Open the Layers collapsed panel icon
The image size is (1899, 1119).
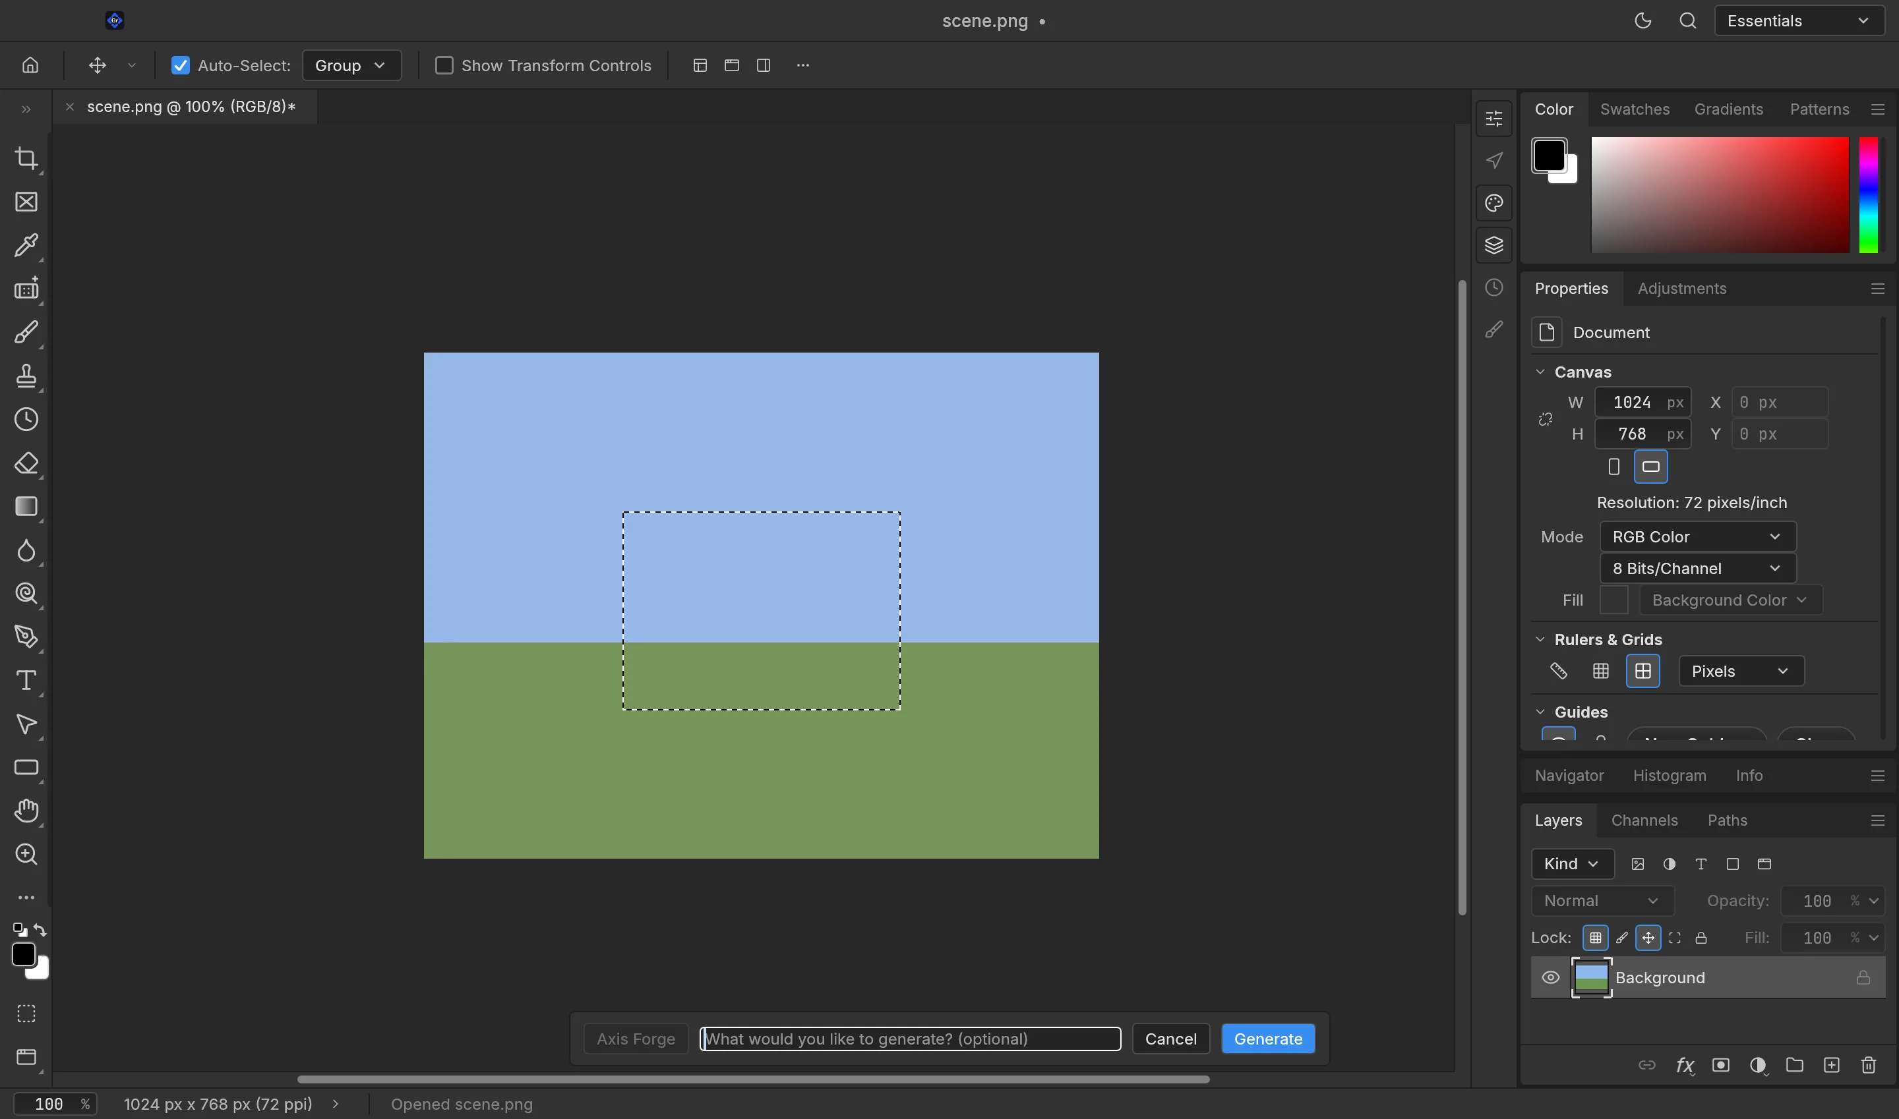[x=1494, y=245]
